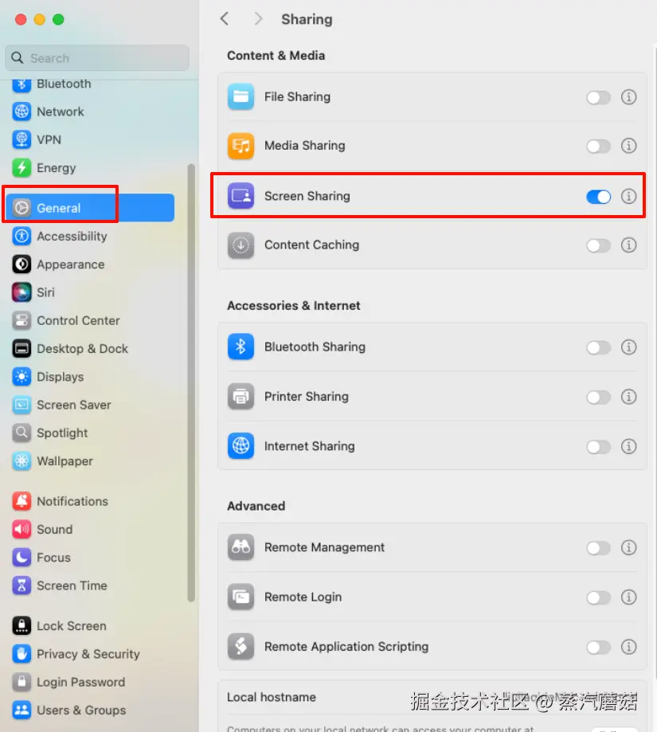Go forward using the right chevron
This screenshot has height=732, width=657.
point(258,19)
